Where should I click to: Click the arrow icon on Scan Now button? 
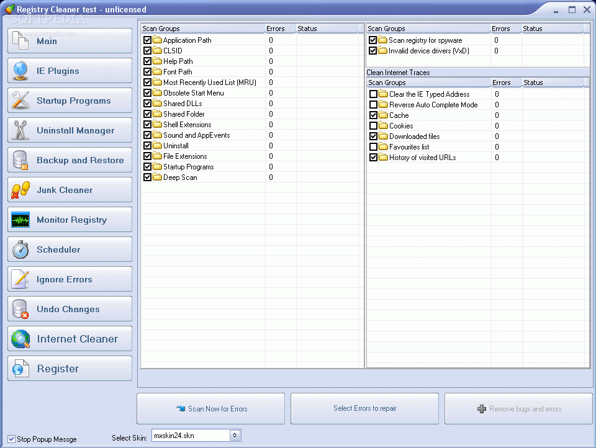pos(181,408)
